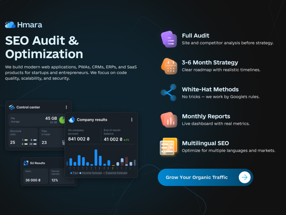The width and height of the screenshot is (286, 215).
Task: Click the On company account label
Action: (76, 132)
